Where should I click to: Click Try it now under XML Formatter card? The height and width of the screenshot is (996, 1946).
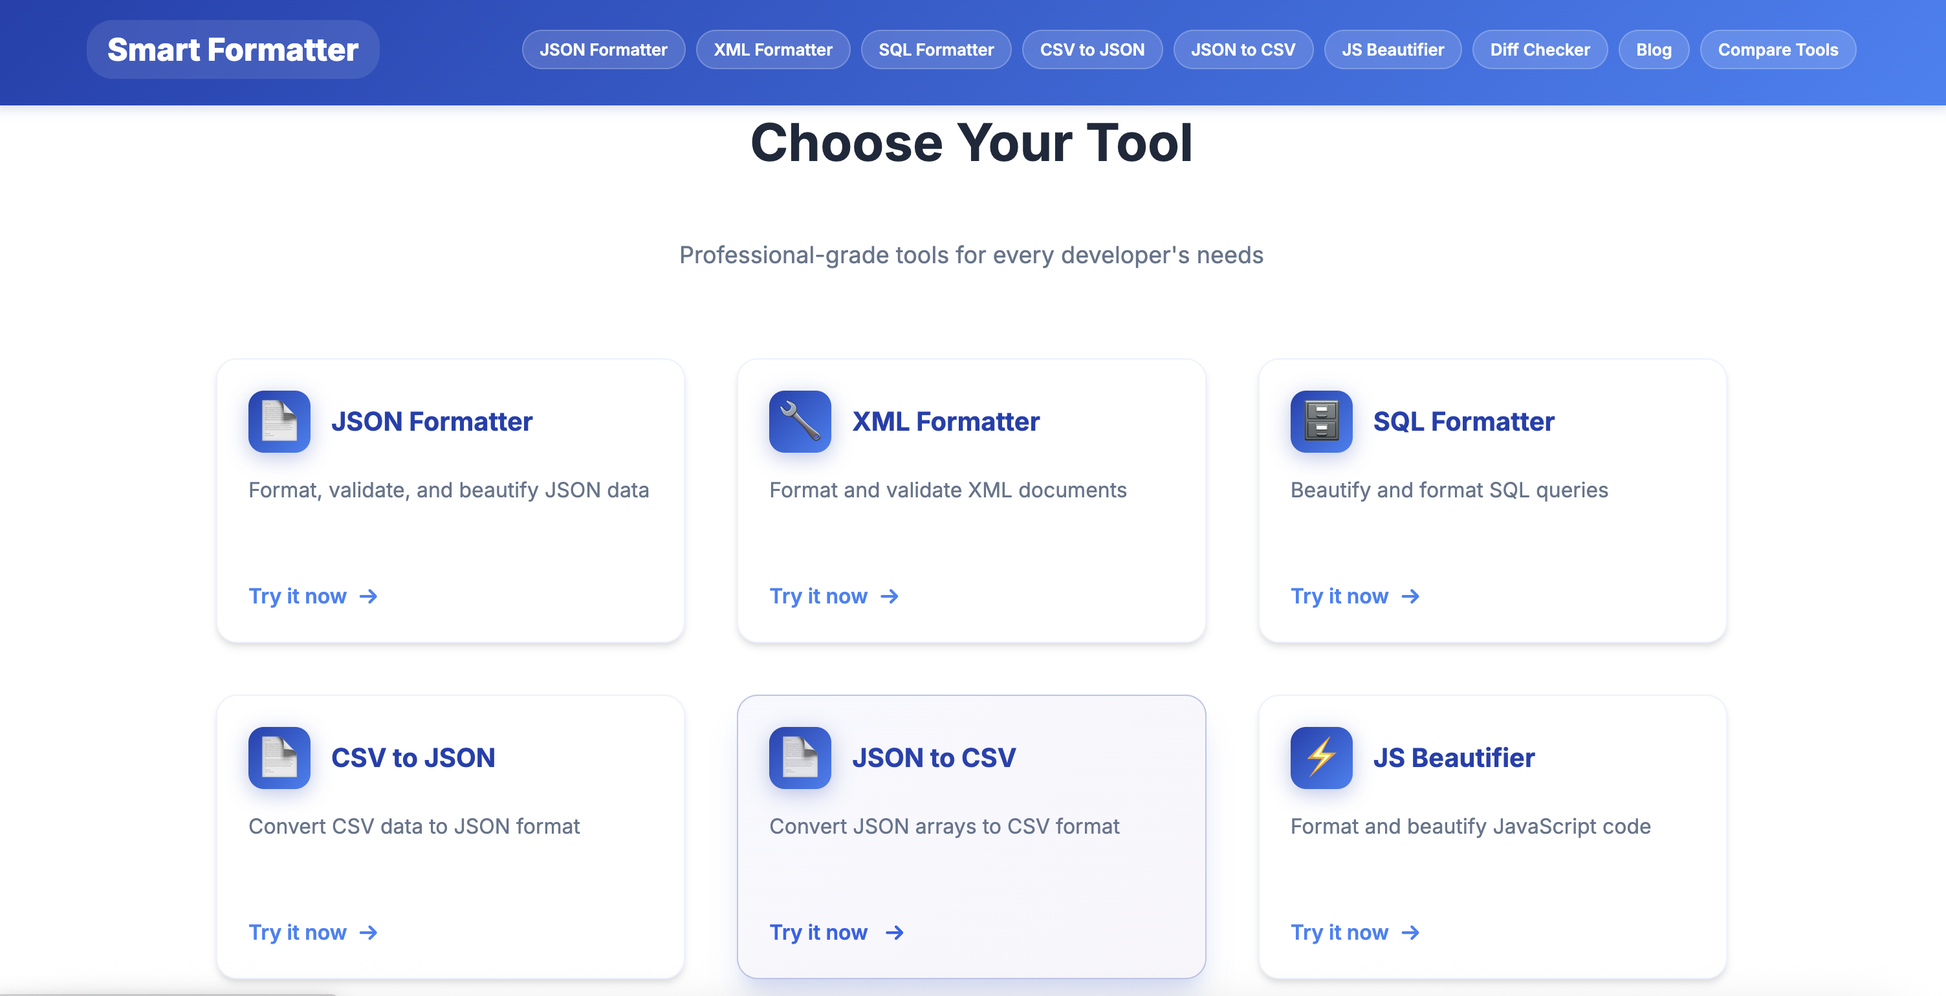pos(818,596)
